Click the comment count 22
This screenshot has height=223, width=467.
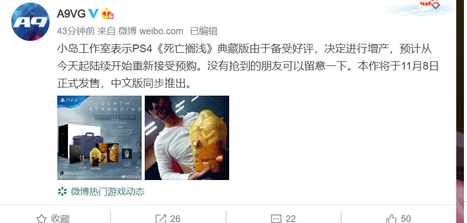coord(291,219)
